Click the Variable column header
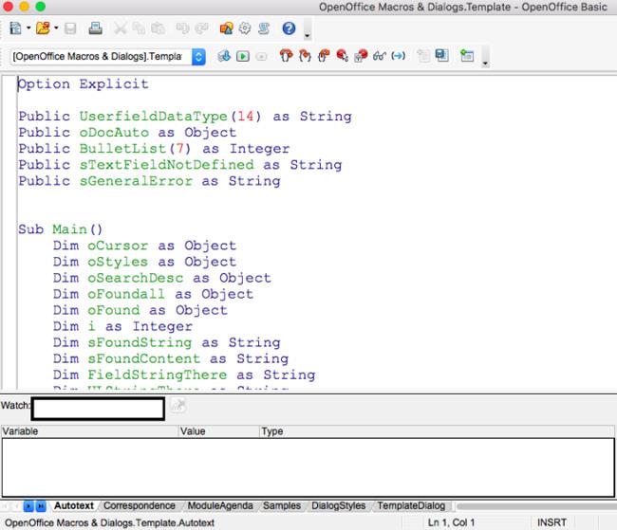 click(x=89, y=431)
